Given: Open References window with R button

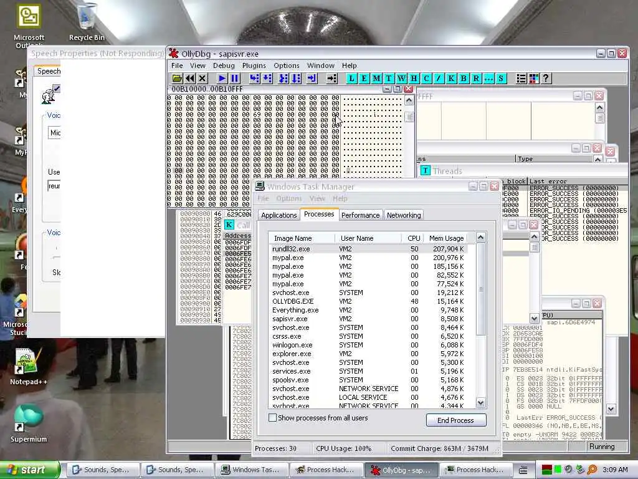Looking at the screenshot, I should [476, 78].
